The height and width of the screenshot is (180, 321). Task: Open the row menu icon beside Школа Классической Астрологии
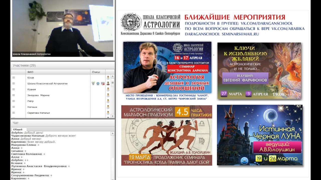click(14, 83)
